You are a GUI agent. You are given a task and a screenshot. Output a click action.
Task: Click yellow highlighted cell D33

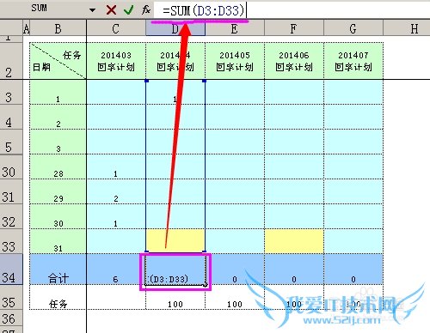(175, 241)
